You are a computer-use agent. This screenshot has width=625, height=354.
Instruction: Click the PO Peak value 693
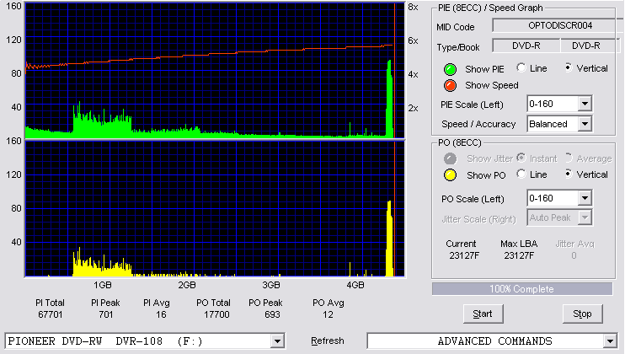point(272,315)
